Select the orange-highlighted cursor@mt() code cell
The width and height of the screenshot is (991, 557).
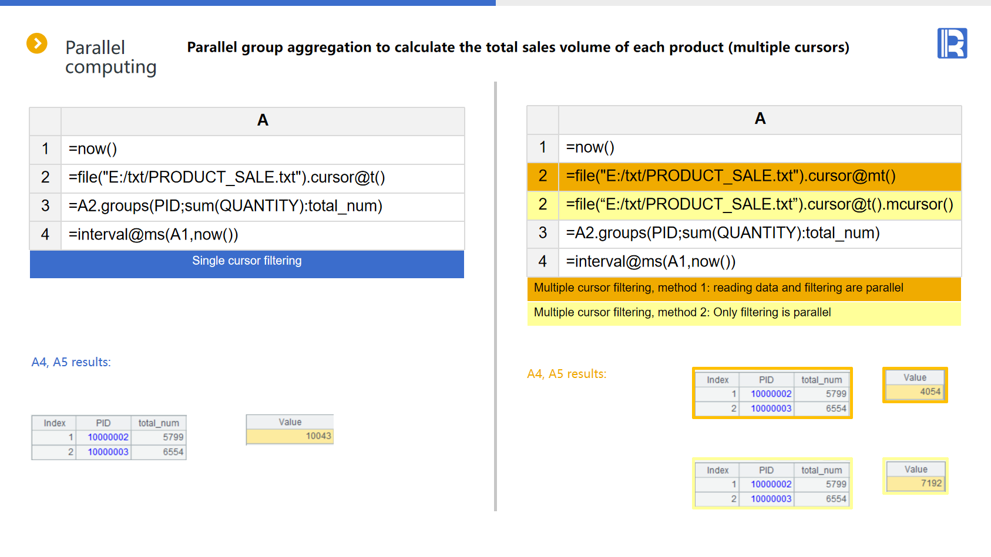[759, 176]
